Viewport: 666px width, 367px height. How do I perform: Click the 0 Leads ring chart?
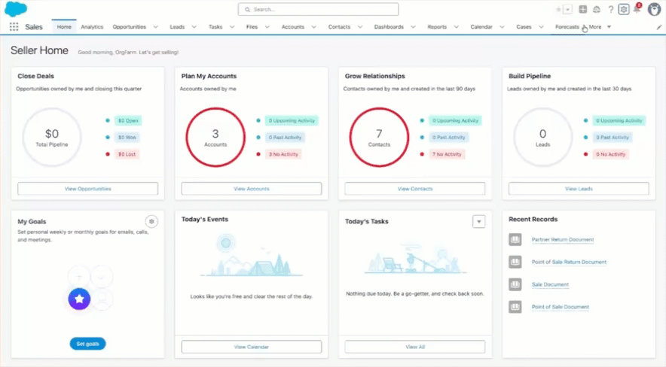(x=543, y=138)
